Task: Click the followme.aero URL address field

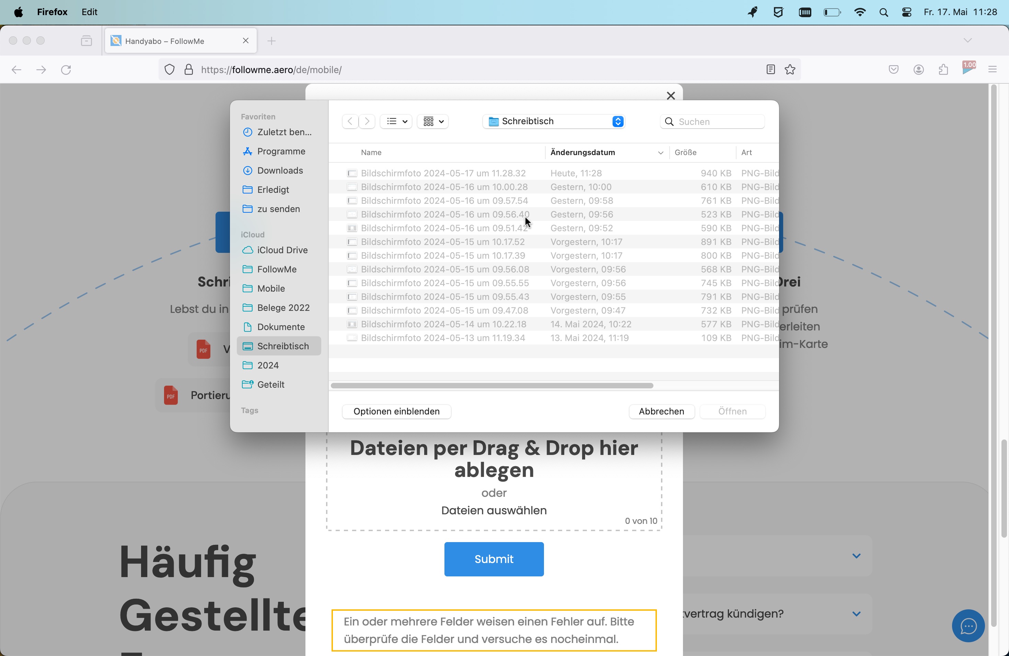Action: 479,70
